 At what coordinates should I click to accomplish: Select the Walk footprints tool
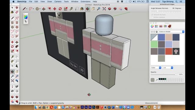(x=17, y=86)
